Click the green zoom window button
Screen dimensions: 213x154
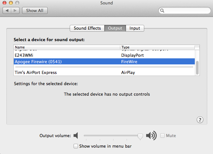[17, 3]
